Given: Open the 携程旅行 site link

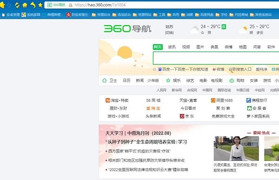Looking at the screenshot, I should 257,100.
